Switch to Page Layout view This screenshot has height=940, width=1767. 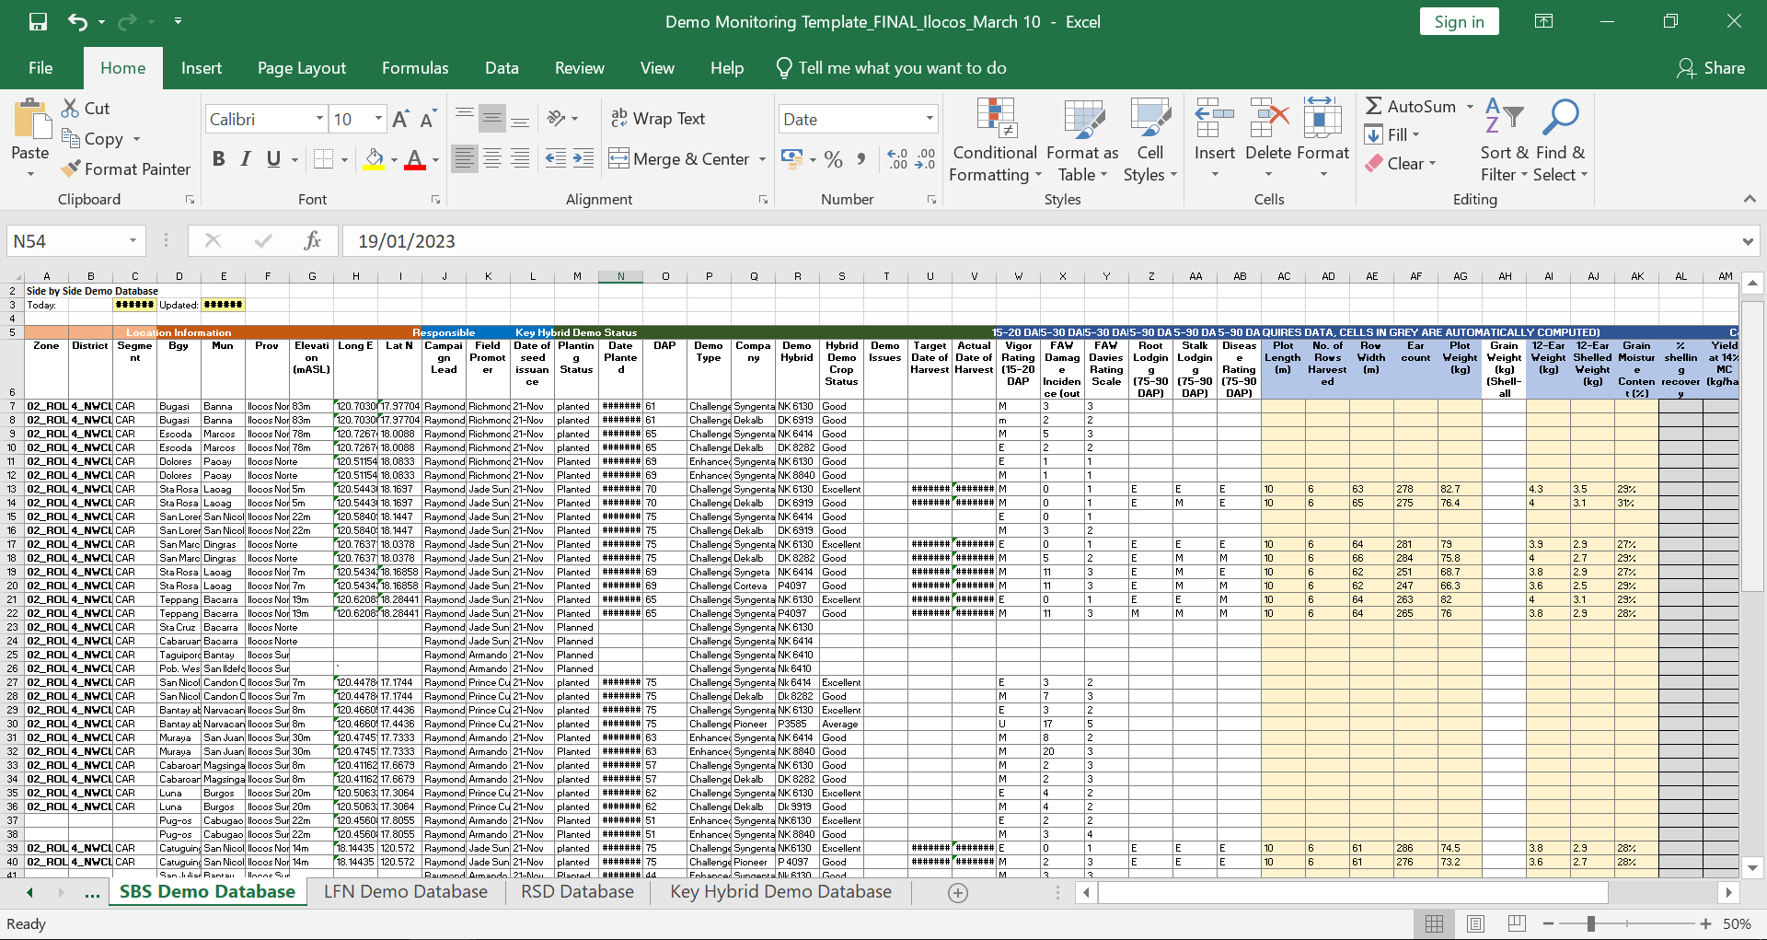[x=1475, y=923]
